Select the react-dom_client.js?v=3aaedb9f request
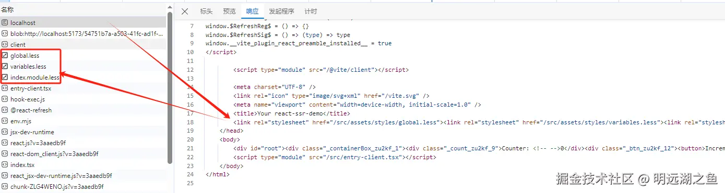 click(x=83, y=154)
